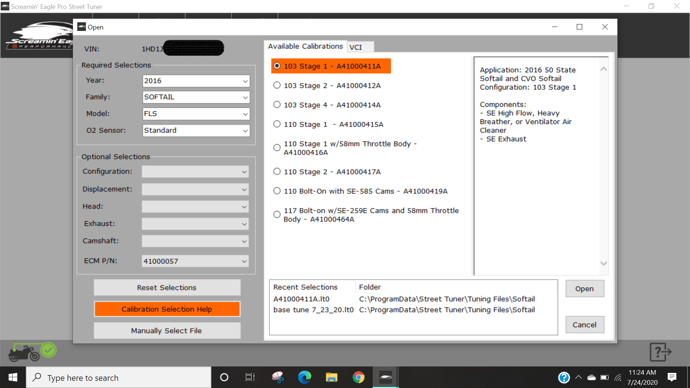Click the Calibration Selection Help button

(167, 309)
